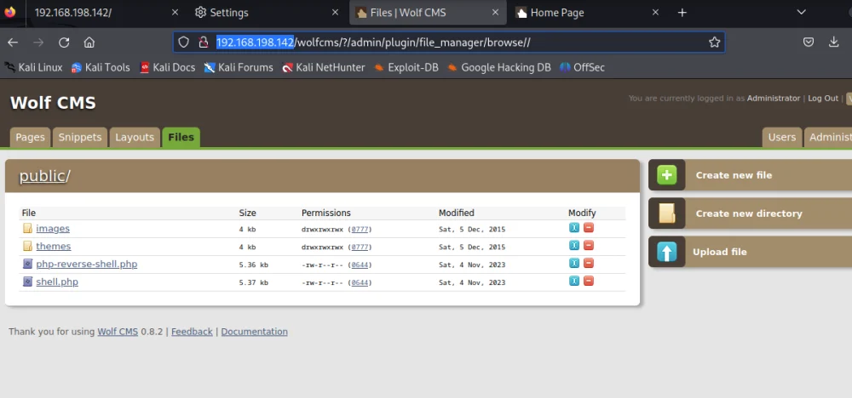The height and width of the screenshot is (398, 852).
Task: Open the Google Hacking DB bookmark
Action: click(498, 67)
